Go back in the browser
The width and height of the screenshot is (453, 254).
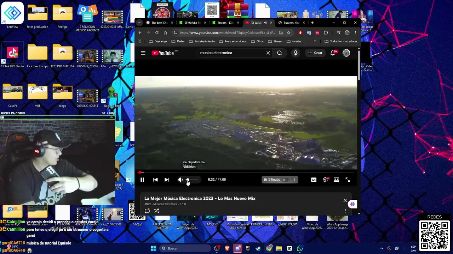[140, 32]
